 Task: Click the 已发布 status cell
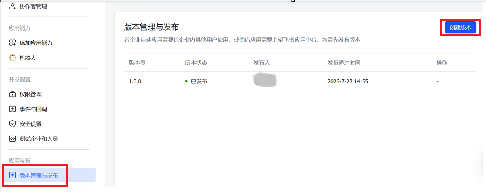[196, 82]
